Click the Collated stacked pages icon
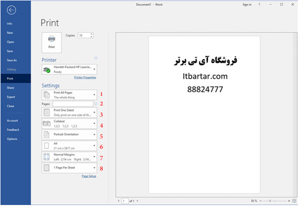298x206 pixels. pos(47,124)
